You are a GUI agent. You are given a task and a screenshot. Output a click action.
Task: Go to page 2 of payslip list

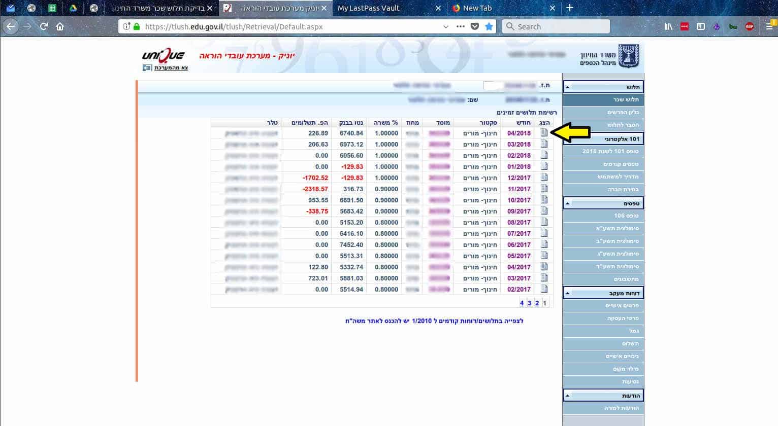click(x=537, y=303)
